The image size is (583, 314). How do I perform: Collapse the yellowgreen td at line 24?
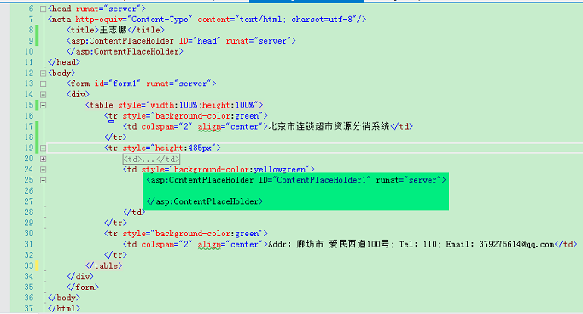pos(43,170)
